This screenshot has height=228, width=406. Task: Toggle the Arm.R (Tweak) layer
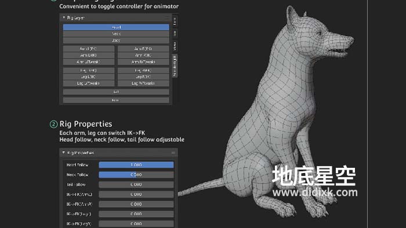point(143,62)
